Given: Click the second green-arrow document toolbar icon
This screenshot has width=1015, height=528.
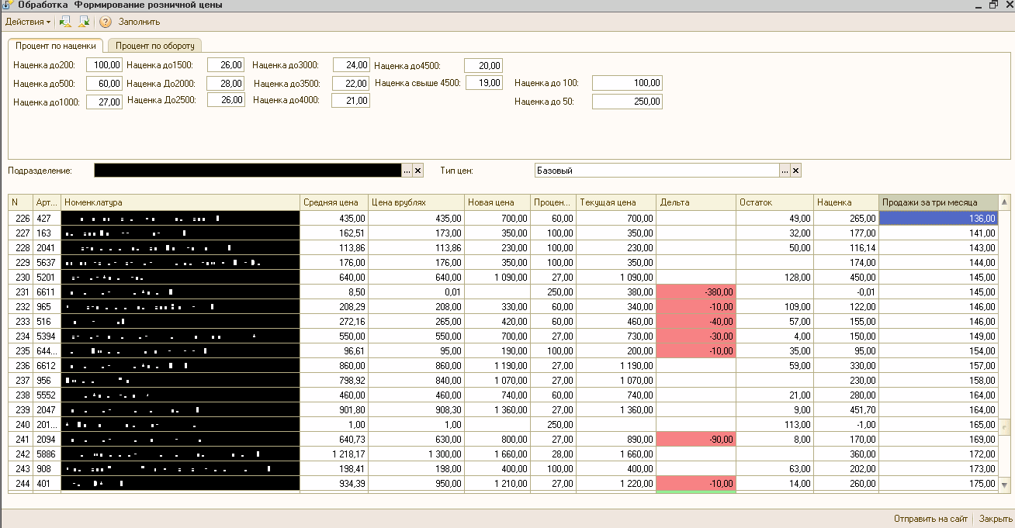Looking at the screenshot, I should click(x=84, y=22).
